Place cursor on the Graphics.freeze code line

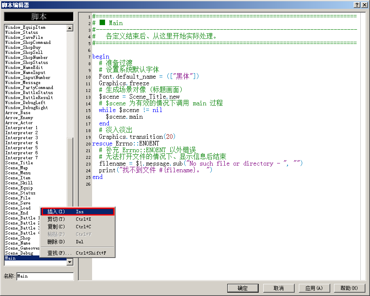click(124, 84)
